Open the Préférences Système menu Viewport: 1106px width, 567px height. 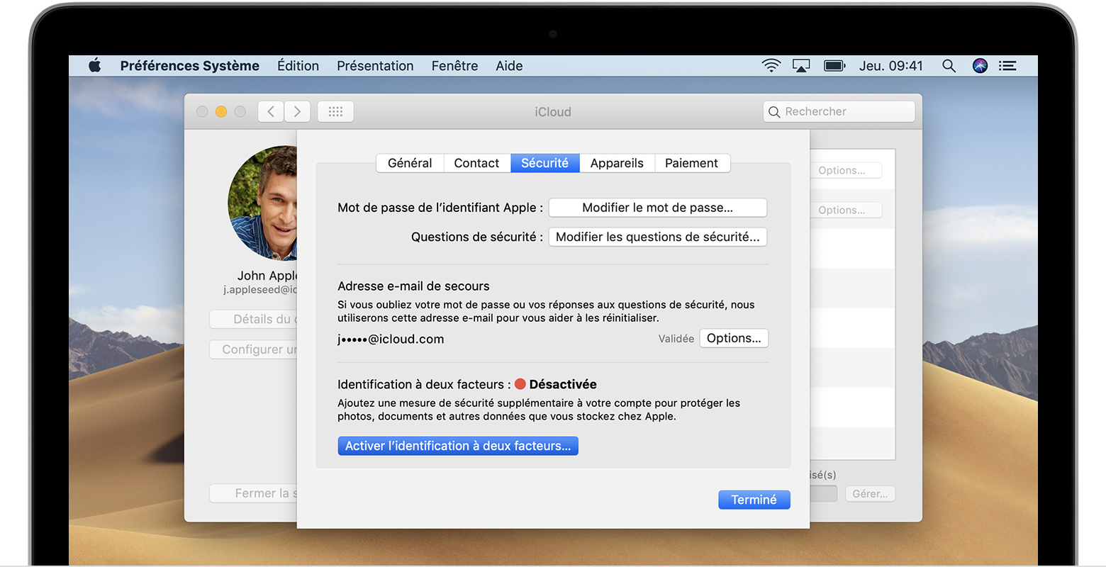189,66
